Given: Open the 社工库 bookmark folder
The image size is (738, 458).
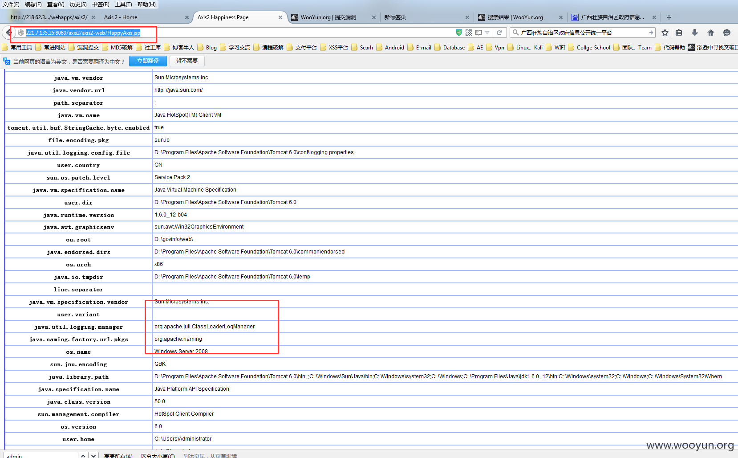Looking at the screenshot, I should pyautogui.click(x=148, y=47).
